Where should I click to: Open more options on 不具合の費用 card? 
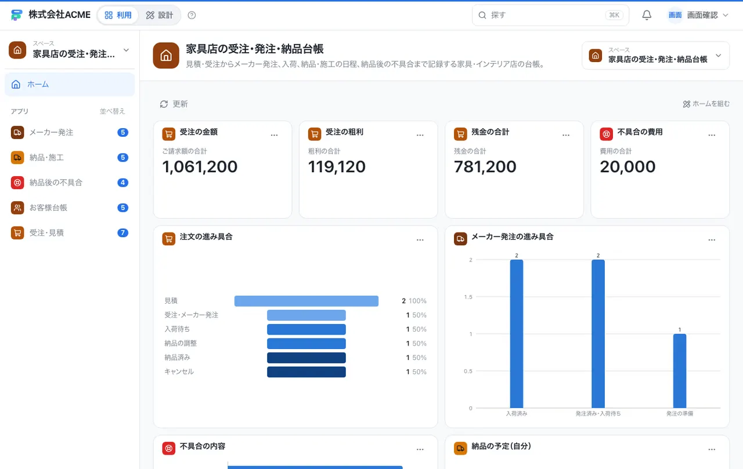coord(712,135)
